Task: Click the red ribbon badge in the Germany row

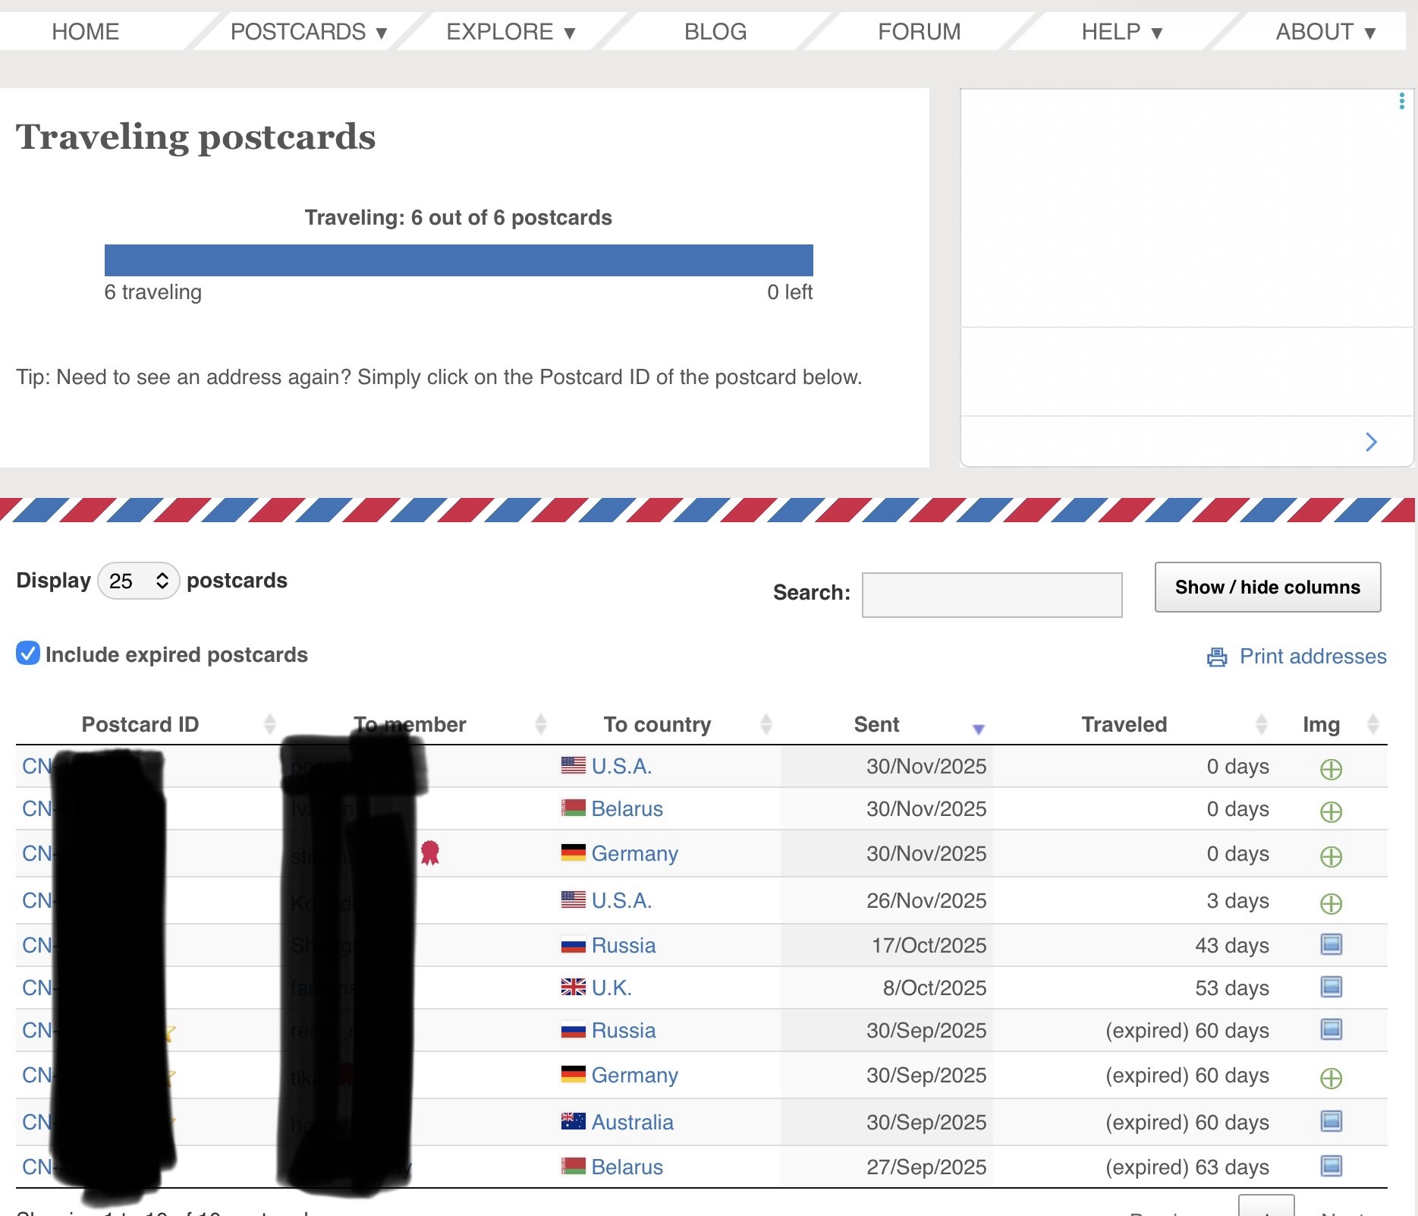Action: click(x=430, y=852)
